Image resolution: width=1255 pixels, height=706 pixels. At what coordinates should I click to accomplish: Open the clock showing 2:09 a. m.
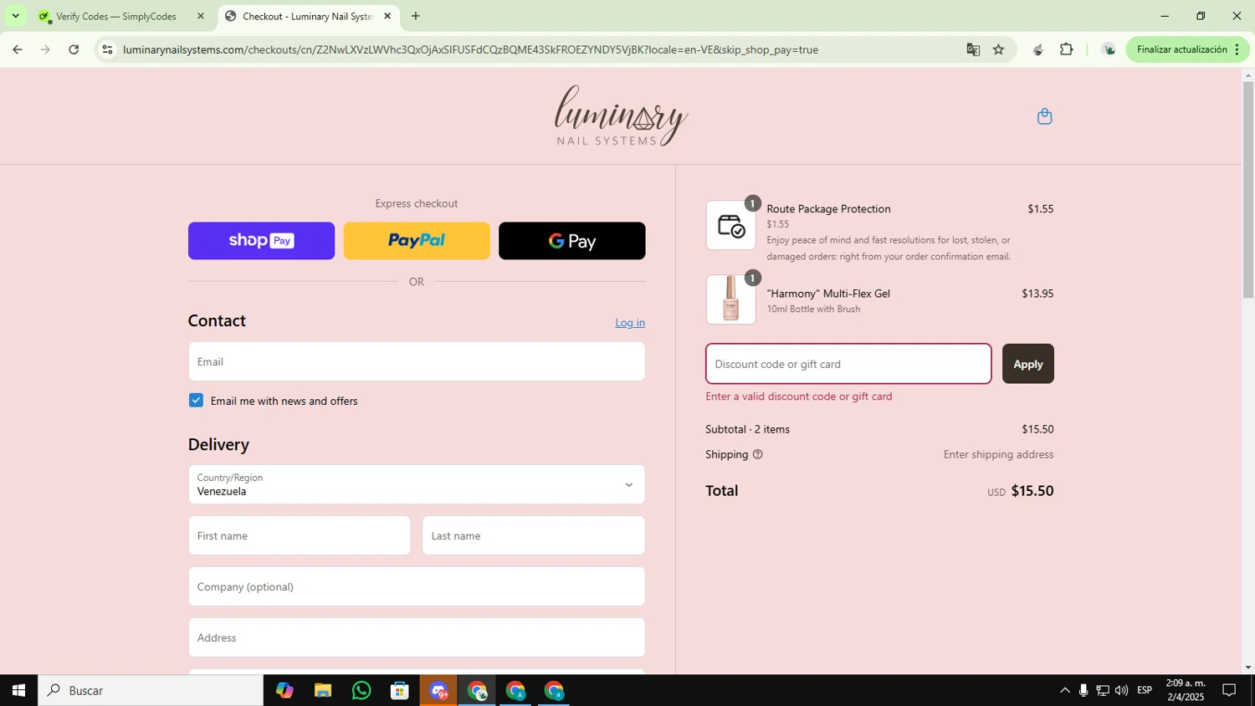pyautogui.click(x=1185, y=690)
